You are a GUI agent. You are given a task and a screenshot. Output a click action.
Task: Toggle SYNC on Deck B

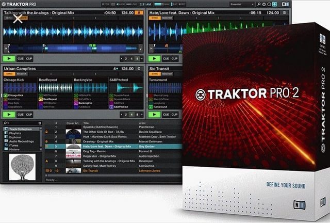coord(155,18)
